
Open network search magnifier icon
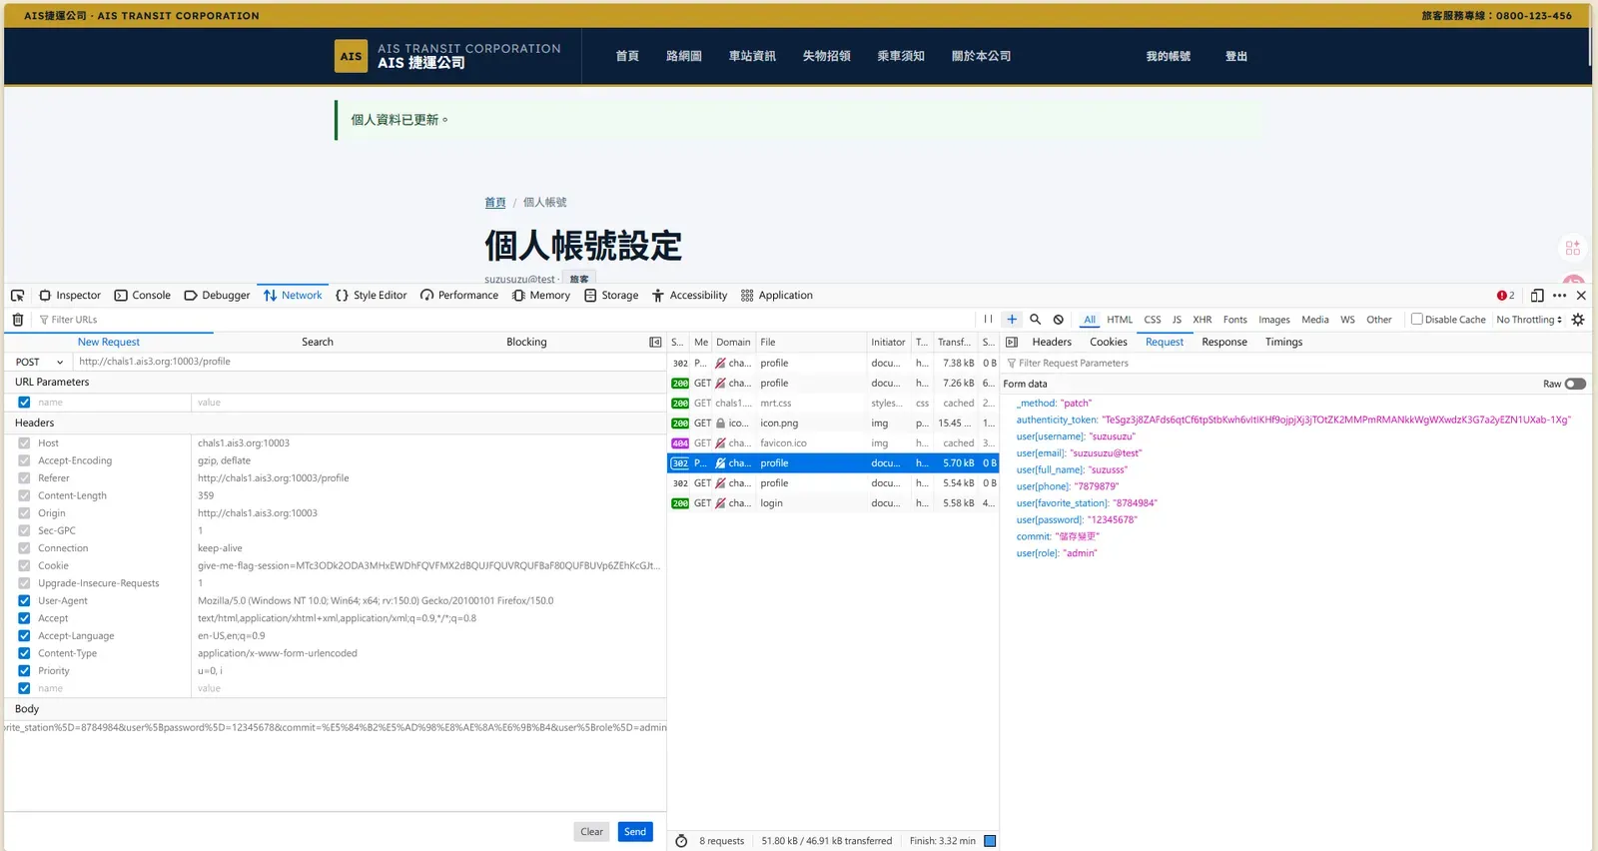point(1035,320)
